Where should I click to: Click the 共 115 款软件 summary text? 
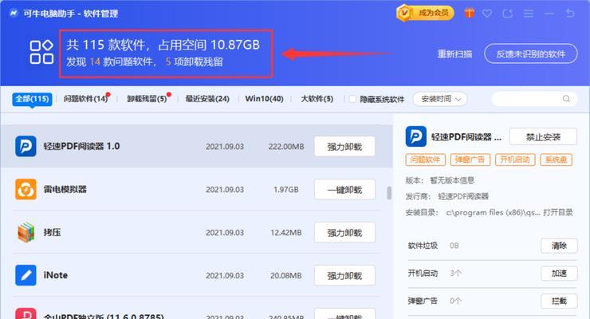(x=106, y=45)
